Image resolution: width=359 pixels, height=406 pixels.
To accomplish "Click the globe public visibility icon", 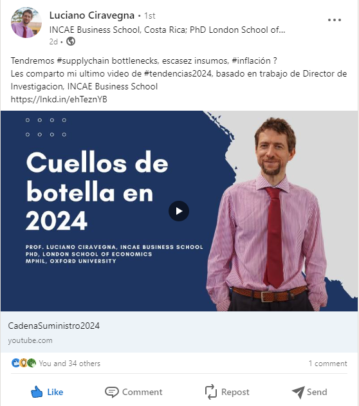I will pyautogui.click(x=71, y=41).
